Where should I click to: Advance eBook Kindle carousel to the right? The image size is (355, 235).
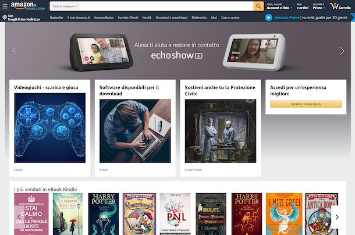point(337,217)
